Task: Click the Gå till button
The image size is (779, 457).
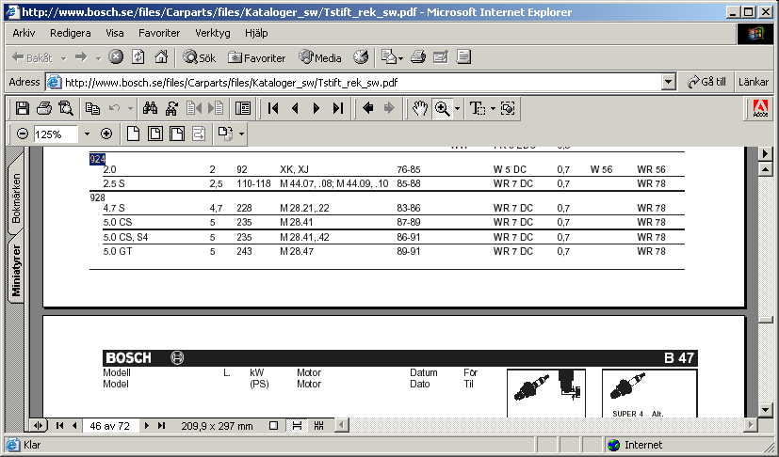Action: (706, 82)
